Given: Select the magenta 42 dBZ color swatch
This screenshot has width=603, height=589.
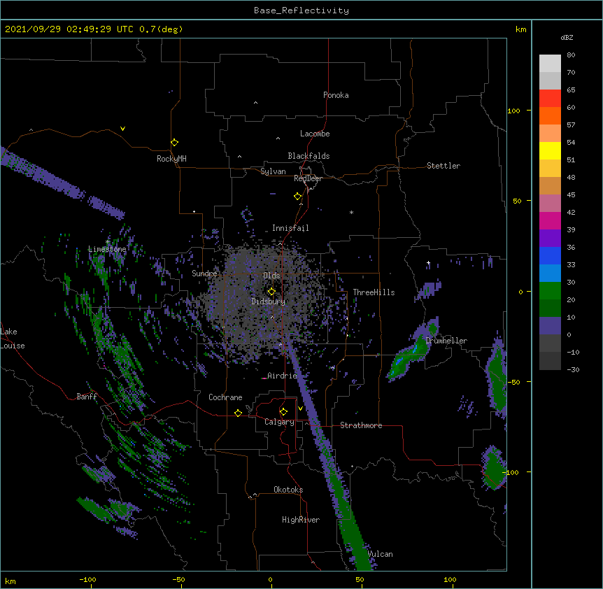Looking at the screenshot, I should point(550,220).
